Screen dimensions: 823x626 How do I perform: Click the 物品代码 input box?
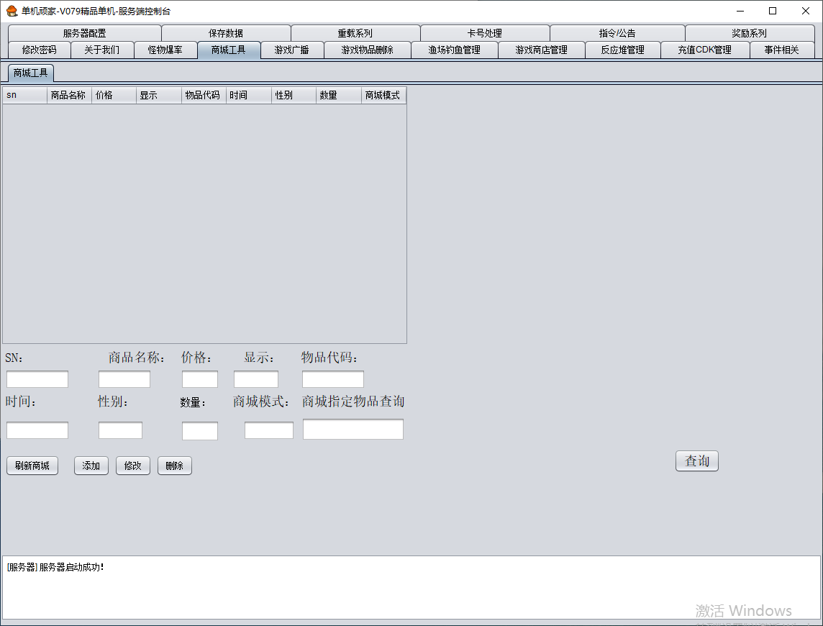tap(333, 379)
